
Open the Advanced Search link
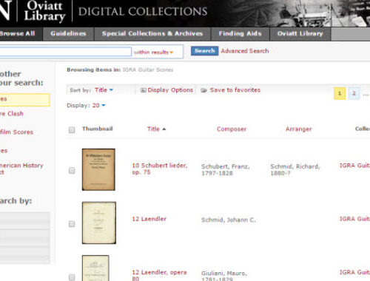click(x=245, y=51)
